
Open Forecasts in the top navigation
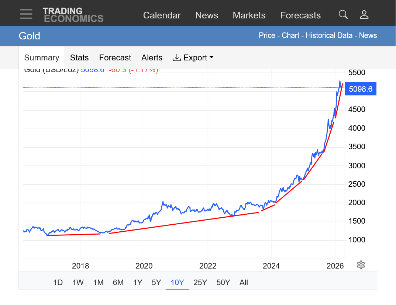300,15
